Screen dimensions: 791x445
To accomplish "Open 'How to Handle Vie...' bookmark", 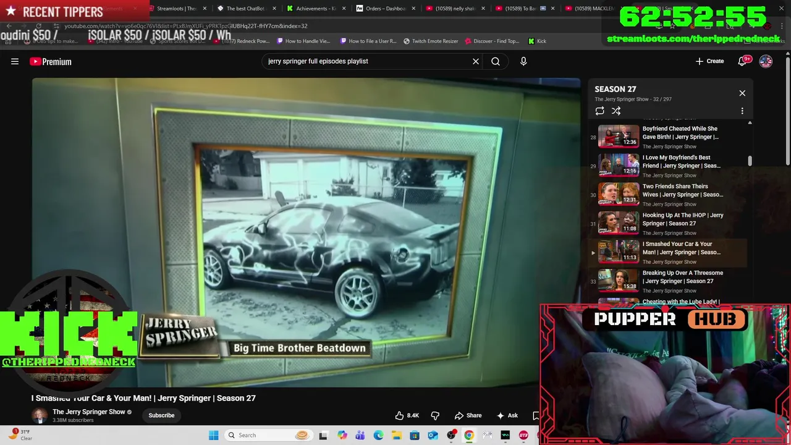I will tap(303, 41).
